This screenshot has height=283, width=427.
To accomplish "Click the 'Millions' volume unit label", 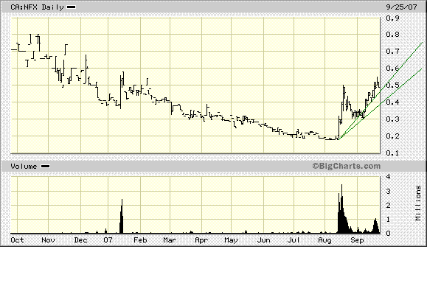I will pyautogui.click(x=418, y=203).
